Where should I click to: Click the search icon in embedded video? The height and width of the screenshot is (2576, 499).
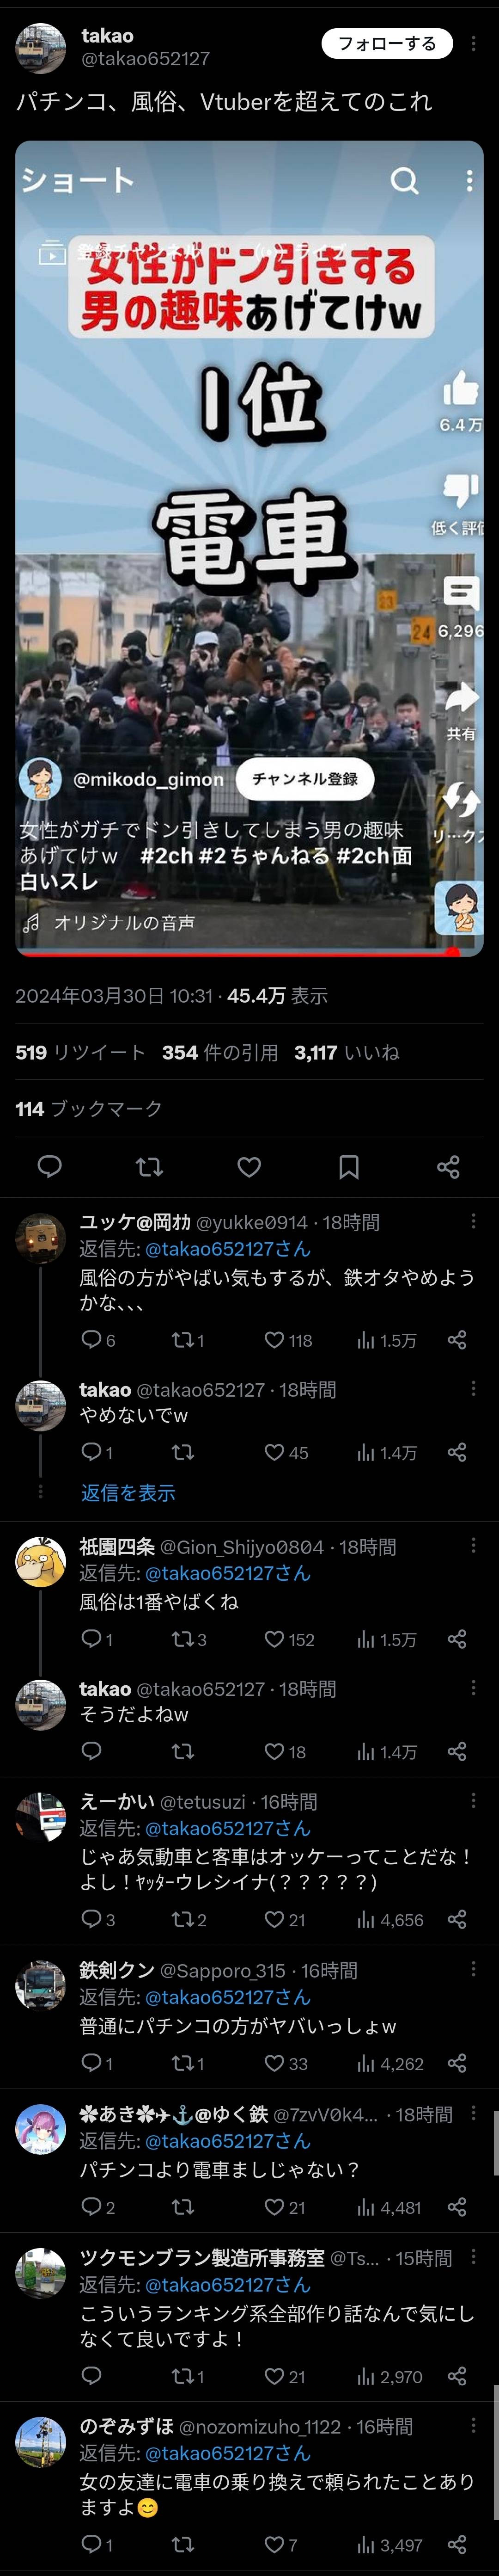coord(404,180)
